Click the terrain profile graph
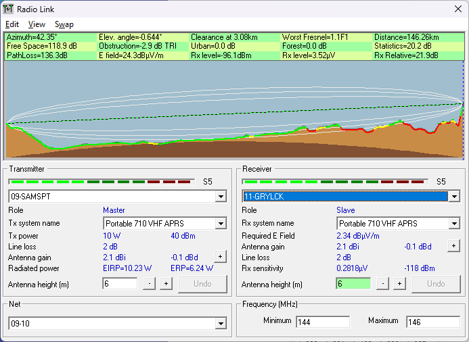 234,109
